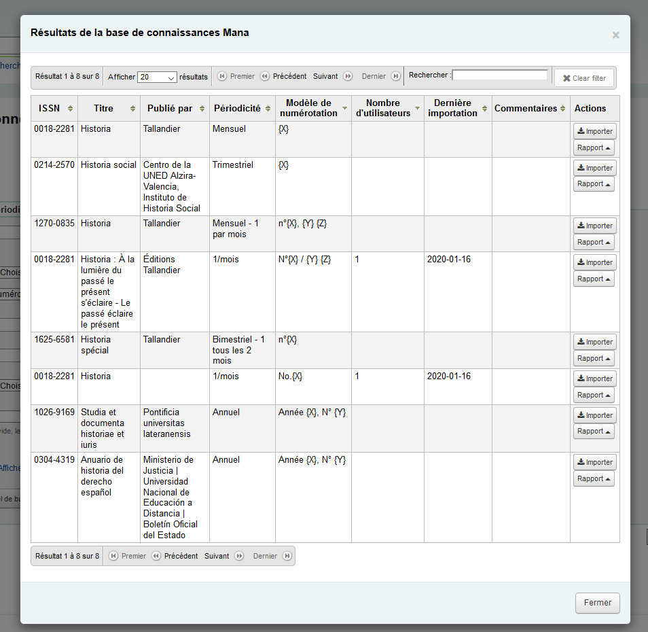Click Premier in bottom pager

pos(128,556)
